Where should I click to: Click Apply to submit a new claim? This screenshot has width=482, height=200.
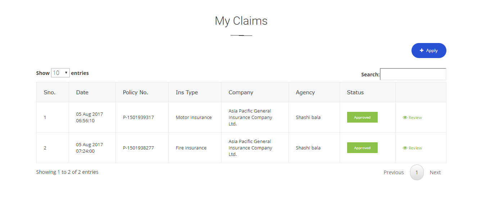[429, 51]
